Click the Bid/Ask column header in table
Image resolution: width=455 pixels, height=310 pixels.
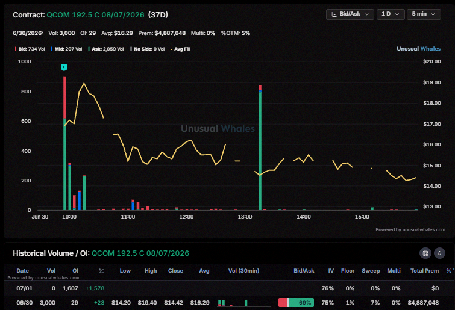(x=304, y=271)
